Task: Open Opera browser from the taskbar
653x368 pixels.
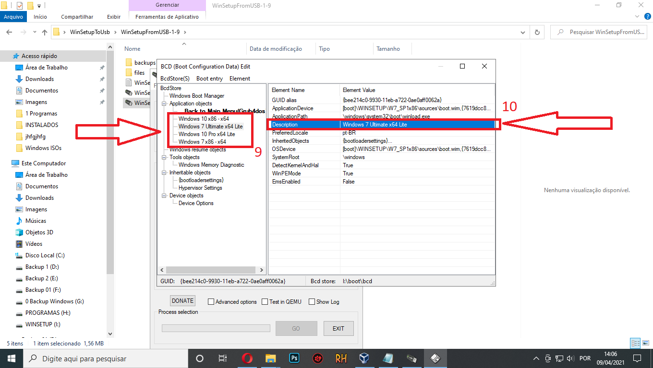Action: coord(247,358)
